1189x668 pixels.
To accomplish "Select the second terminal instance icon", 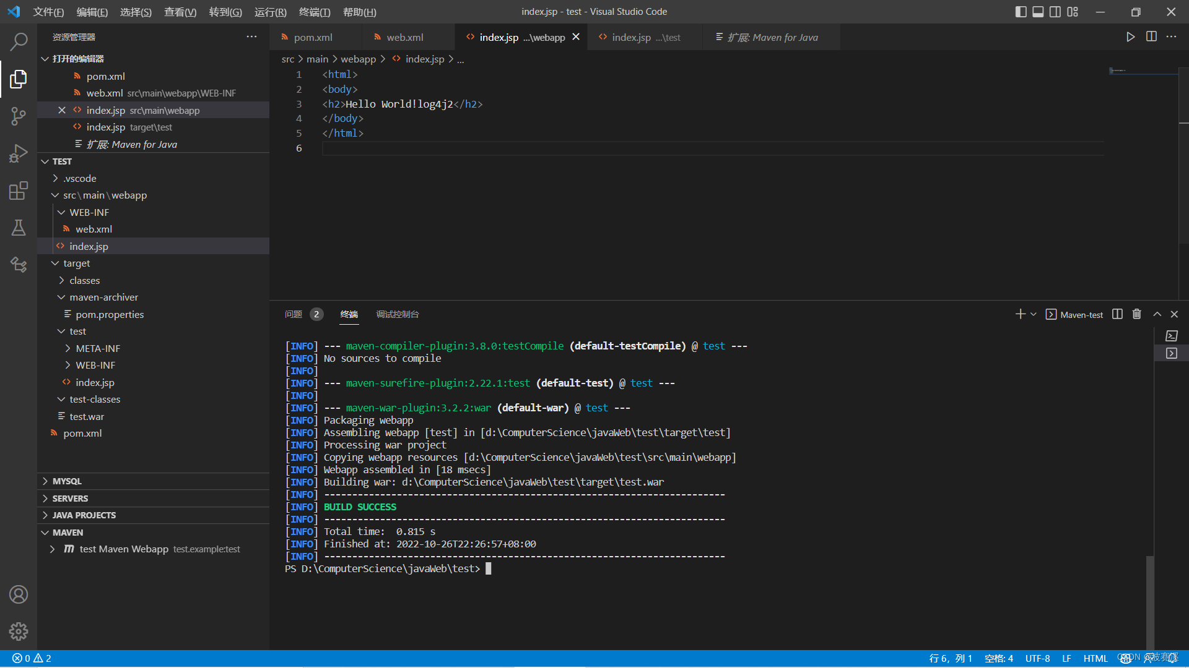I will click(1172, 353).
